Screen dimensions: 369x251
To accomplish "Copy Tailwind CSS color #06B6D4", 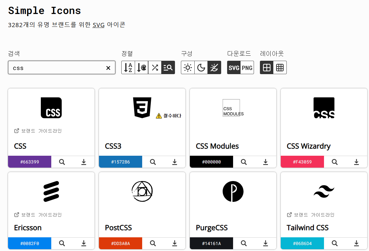I will pyautogui.click(x=302, y=243).
